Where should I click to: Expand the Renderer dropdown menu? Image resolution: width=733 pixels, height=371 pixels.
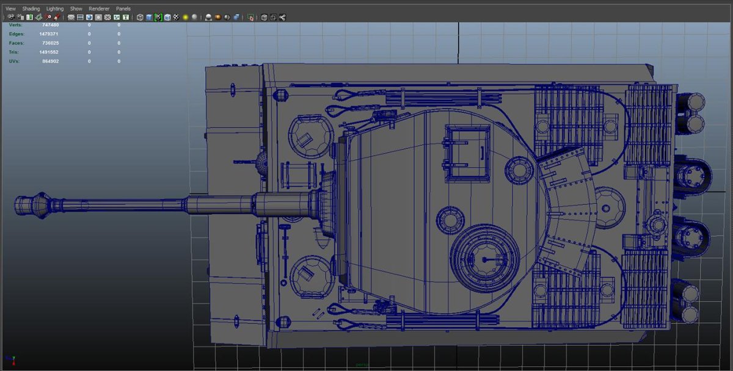[x=99, y=9]
